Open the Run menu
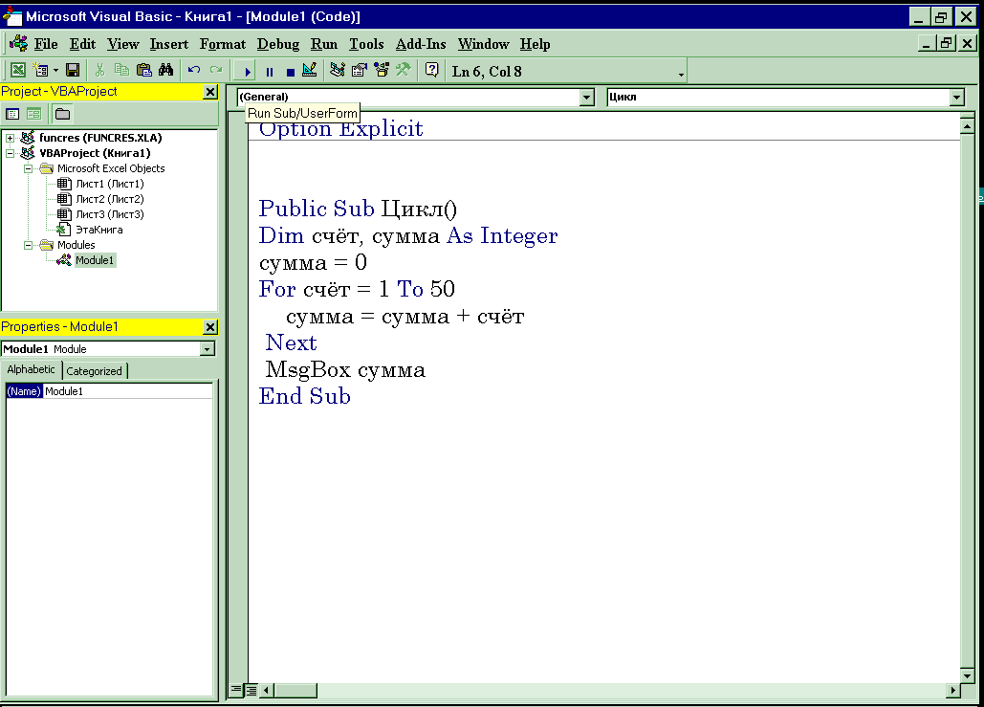 pyautogui.click(x=324, y=44)
